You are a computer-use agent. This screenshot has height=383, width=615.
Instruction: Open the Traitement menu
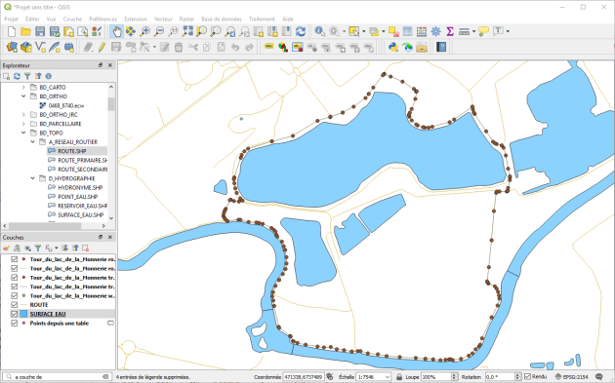[262, 19]
